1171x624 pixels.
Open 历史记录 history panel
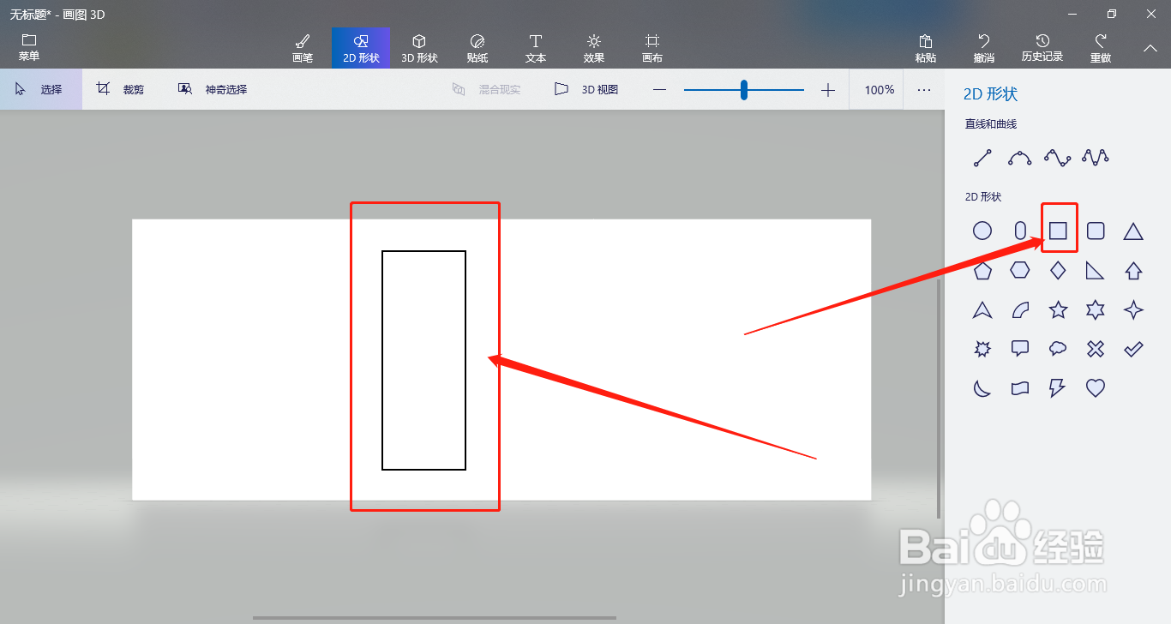(x=1042, y=48)
